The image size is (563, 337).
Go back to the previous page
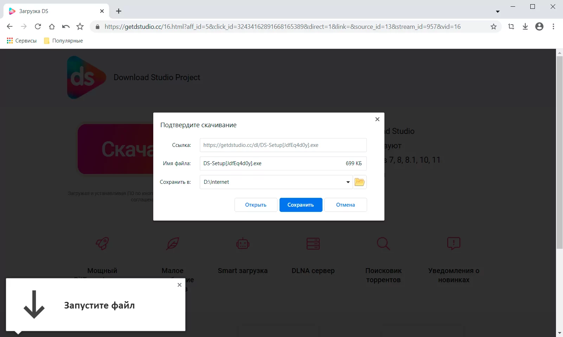[9, 26]
